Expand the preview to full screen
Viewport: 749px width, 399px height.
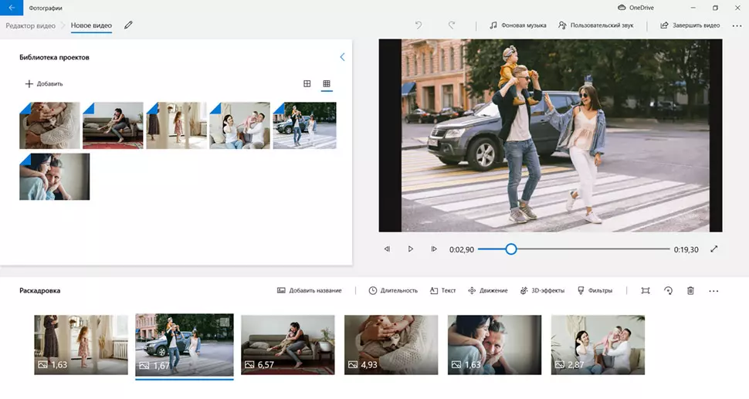713,249
